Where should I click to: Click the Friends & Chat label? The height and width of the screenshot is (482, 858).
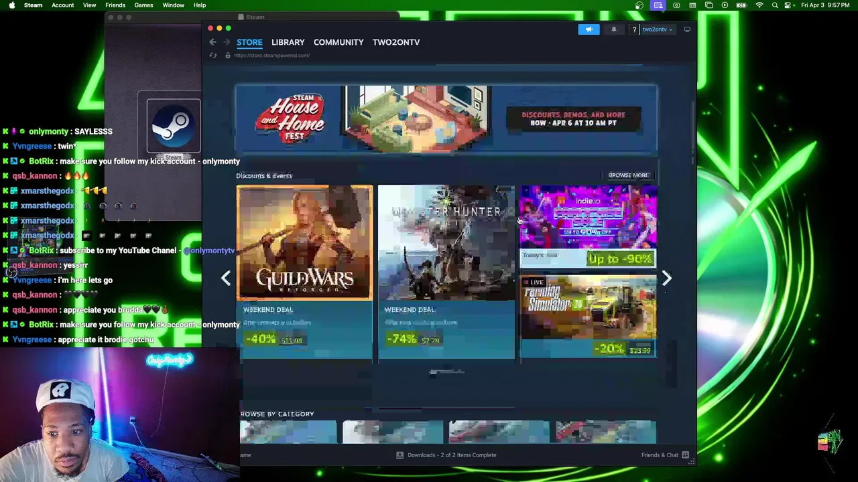(660, 455)
